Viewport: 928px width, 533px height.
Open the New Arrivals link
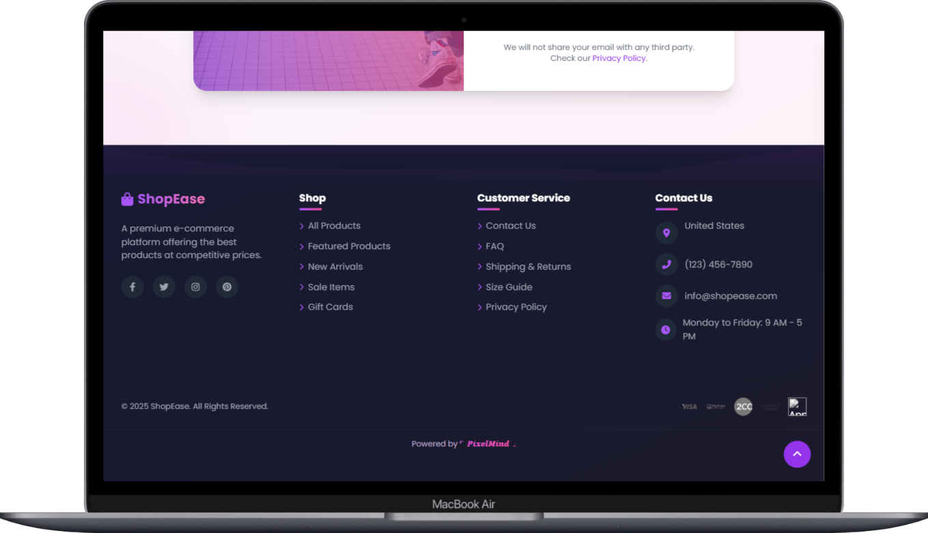[x=335, y=267]
